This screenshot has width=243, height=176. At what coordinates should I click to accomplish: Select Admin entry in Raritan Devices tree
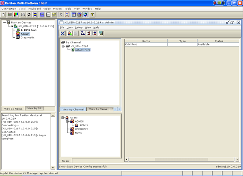(25, 34)
